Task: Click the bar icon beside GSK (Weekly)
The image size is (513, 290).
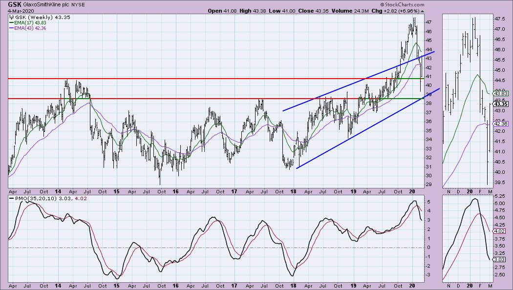Action: pos(11,17)
